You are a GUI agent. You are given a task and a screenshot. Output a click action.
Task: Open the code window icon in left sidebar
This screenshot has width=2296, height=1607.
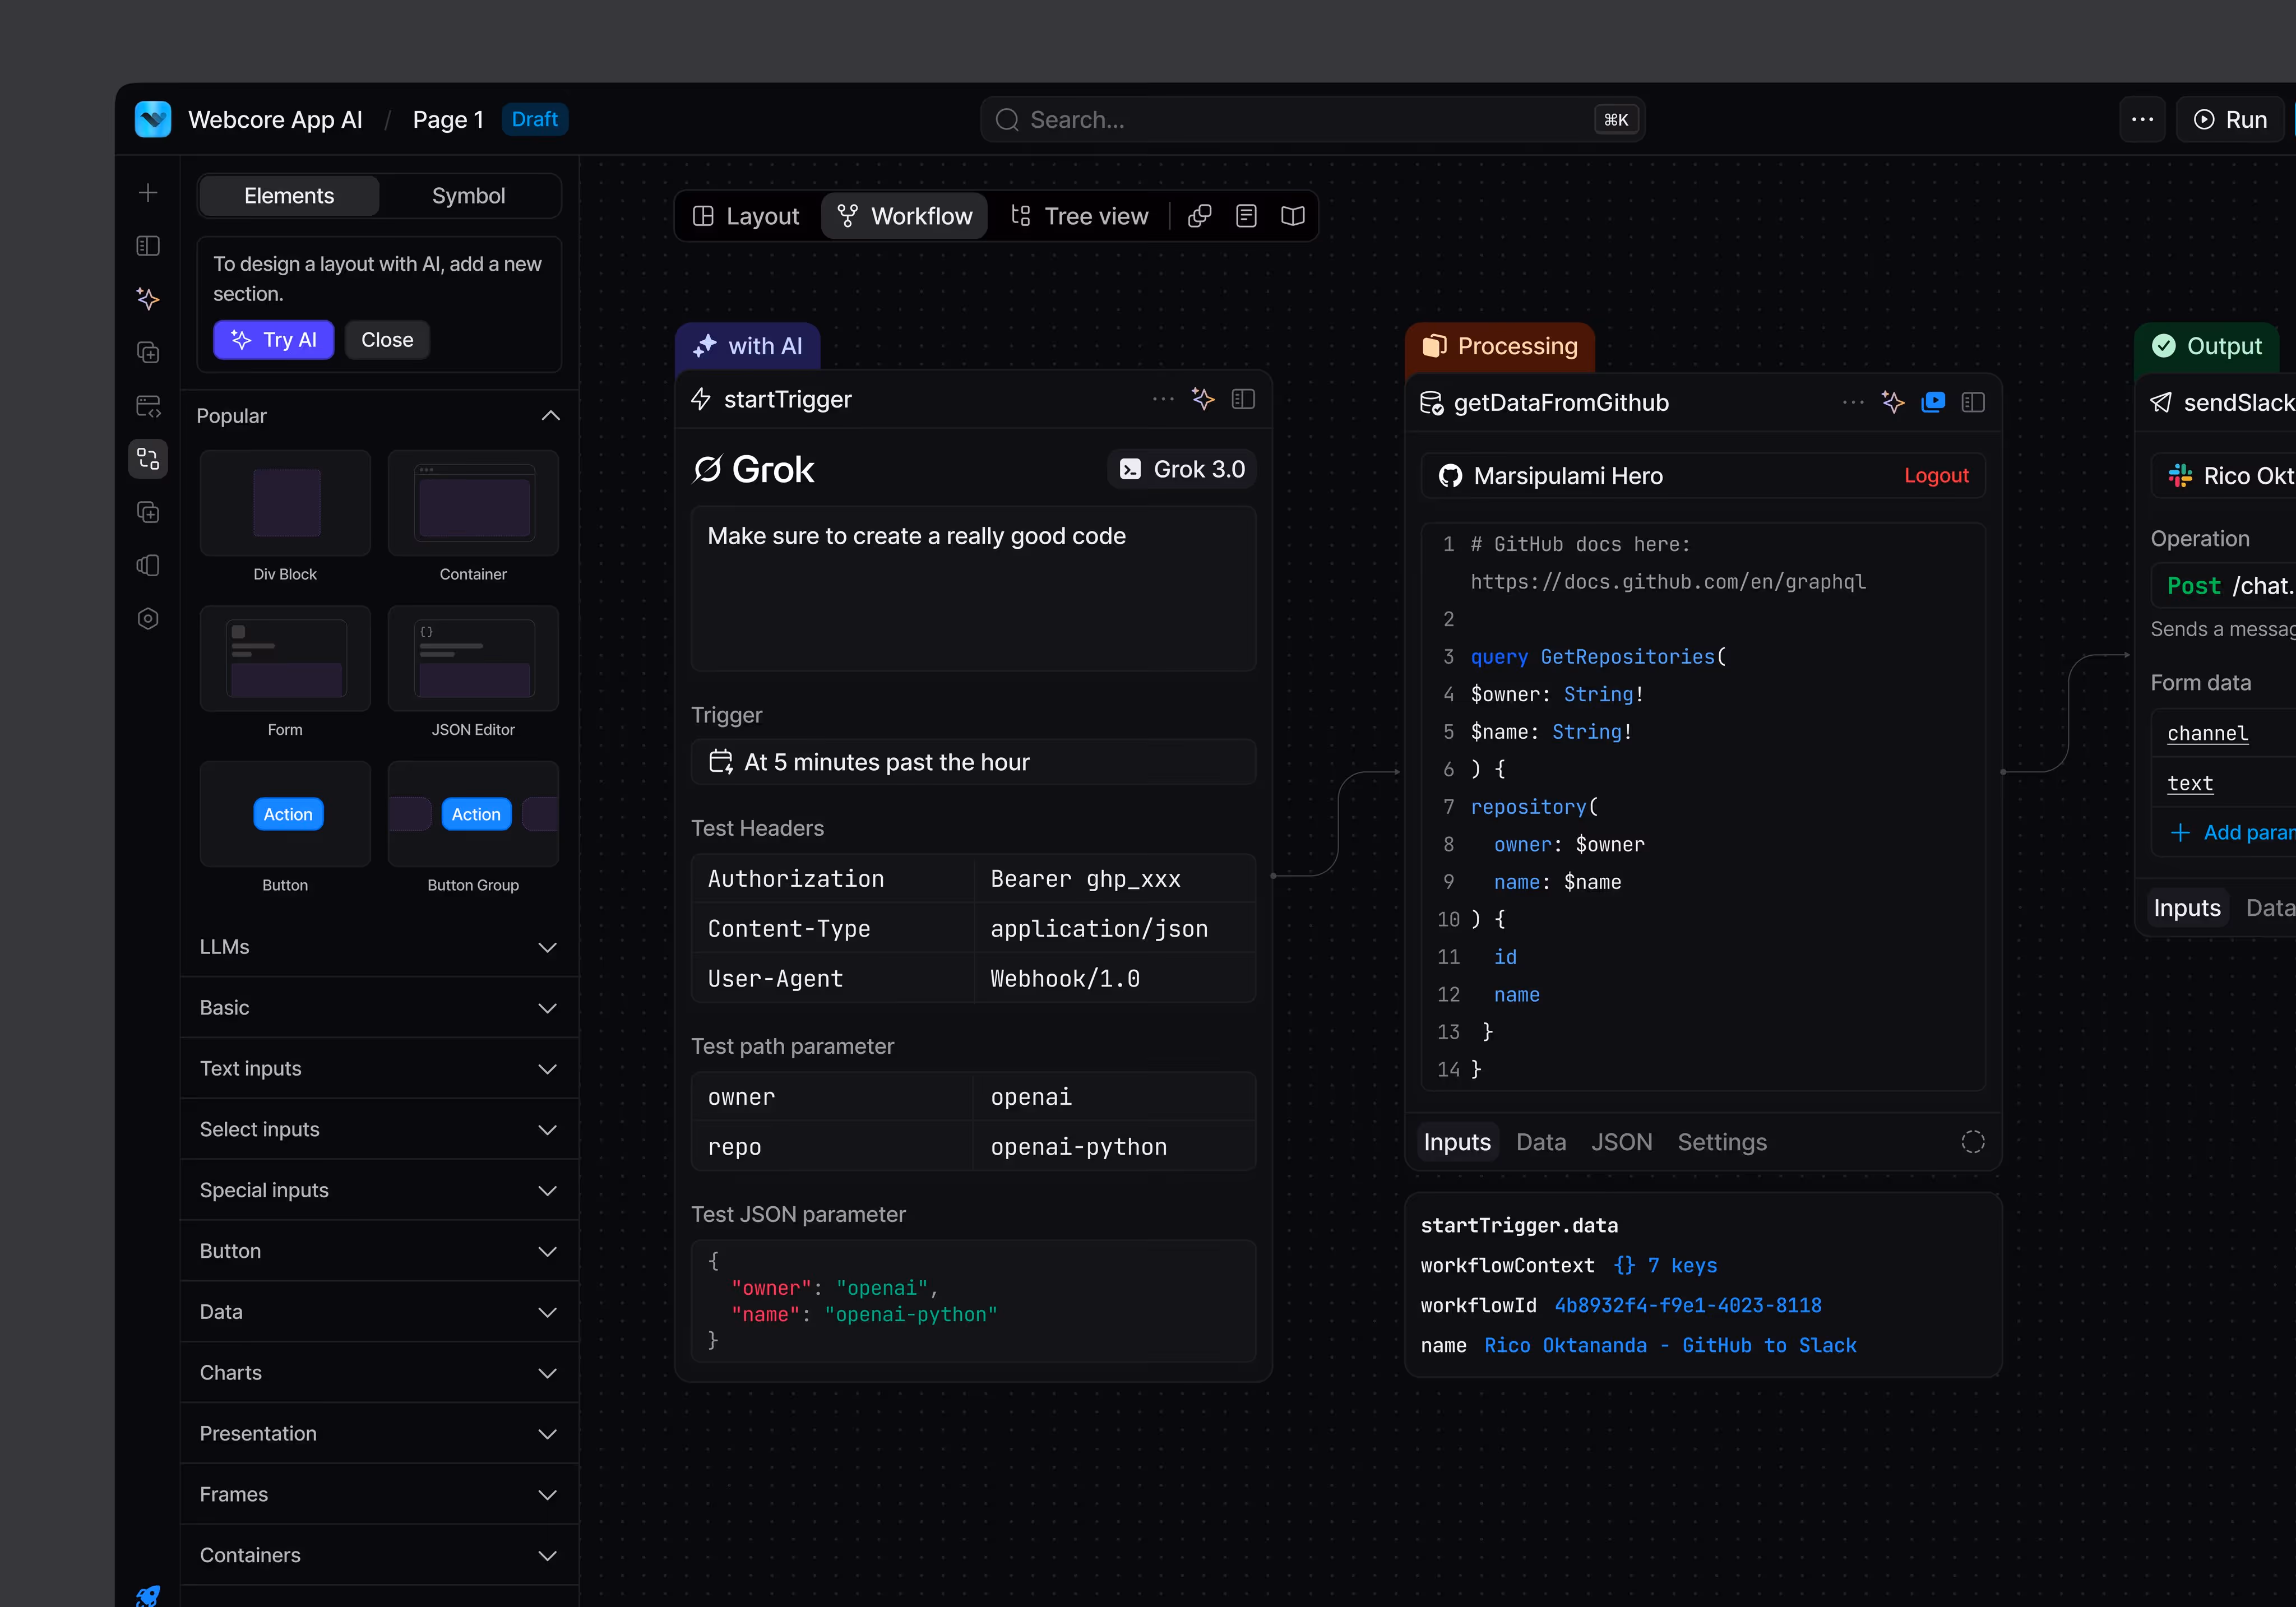tap(148, 406)
